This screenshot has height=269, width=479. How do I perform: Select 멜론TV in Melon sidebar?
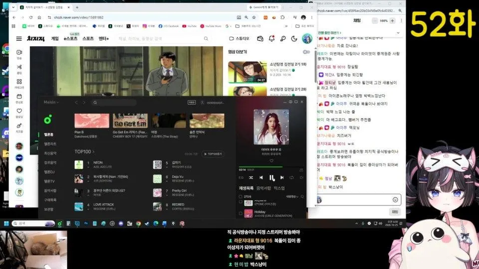point(49,181)
